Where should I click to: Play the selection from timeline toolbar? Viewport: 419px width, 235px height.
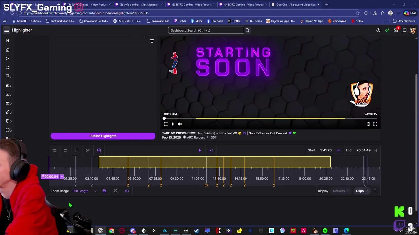coord(200,150)
